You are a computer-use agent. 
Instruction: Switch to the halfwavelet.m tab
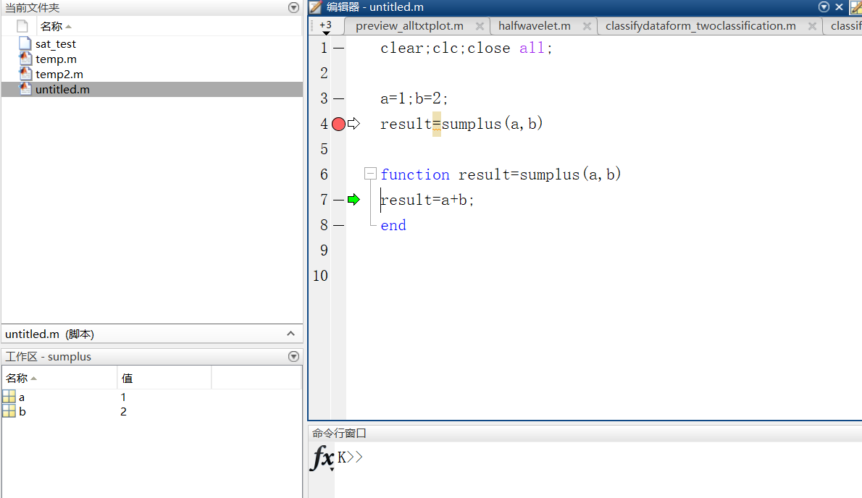click(535, 26)
